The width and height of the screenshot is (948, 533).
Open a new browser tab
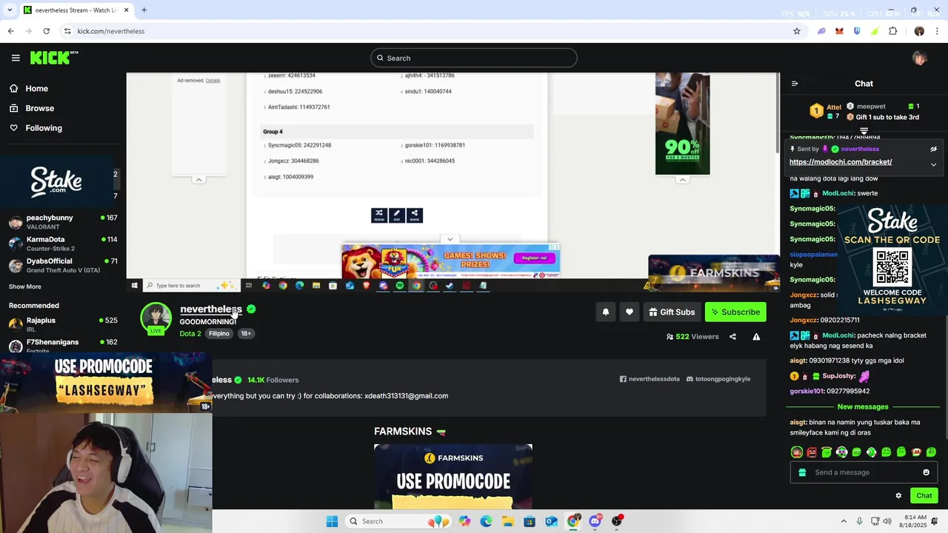pos(144,10)
